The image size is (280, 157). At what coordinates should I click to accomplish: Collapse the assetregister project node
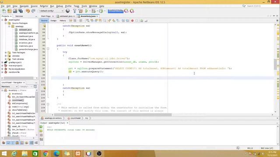2,20
